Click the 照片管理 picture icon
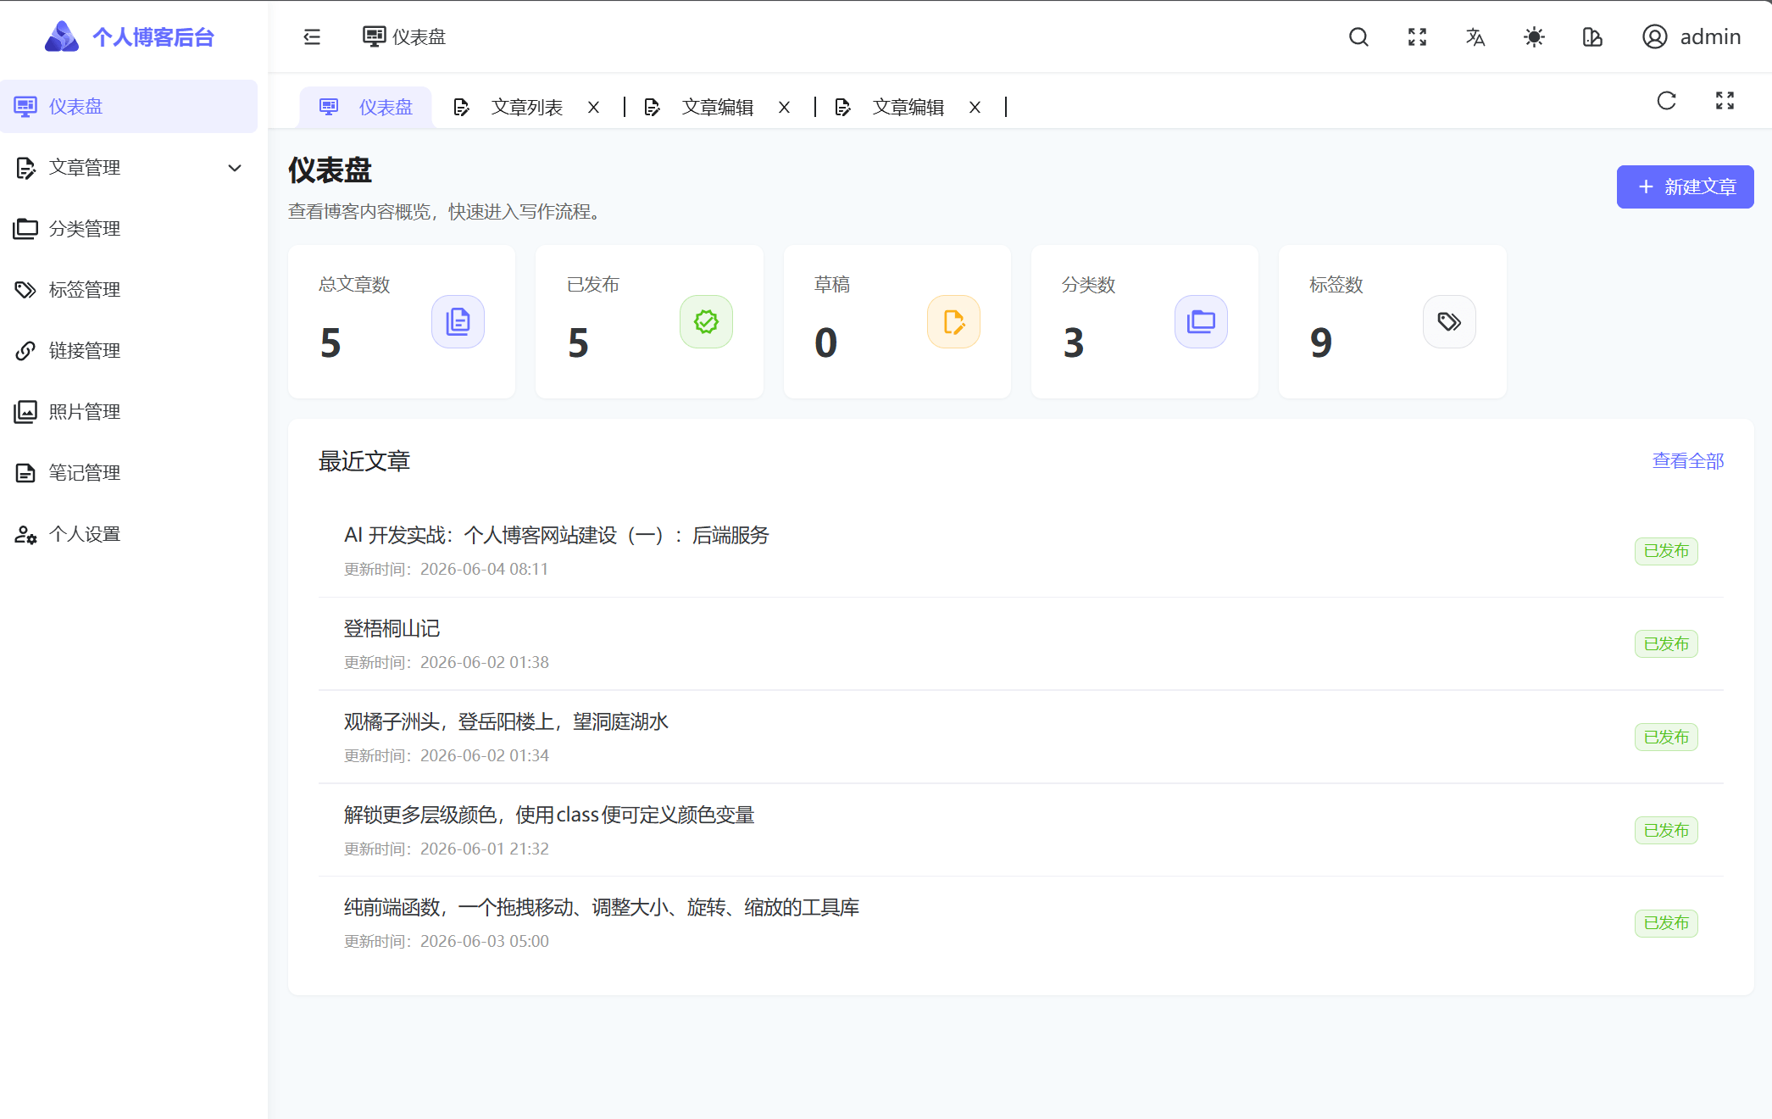Image resolution: width=1772 pixels, height=1119 pixels. (25, 411)
